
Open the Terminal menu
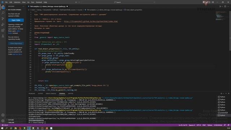pos(39,2)
